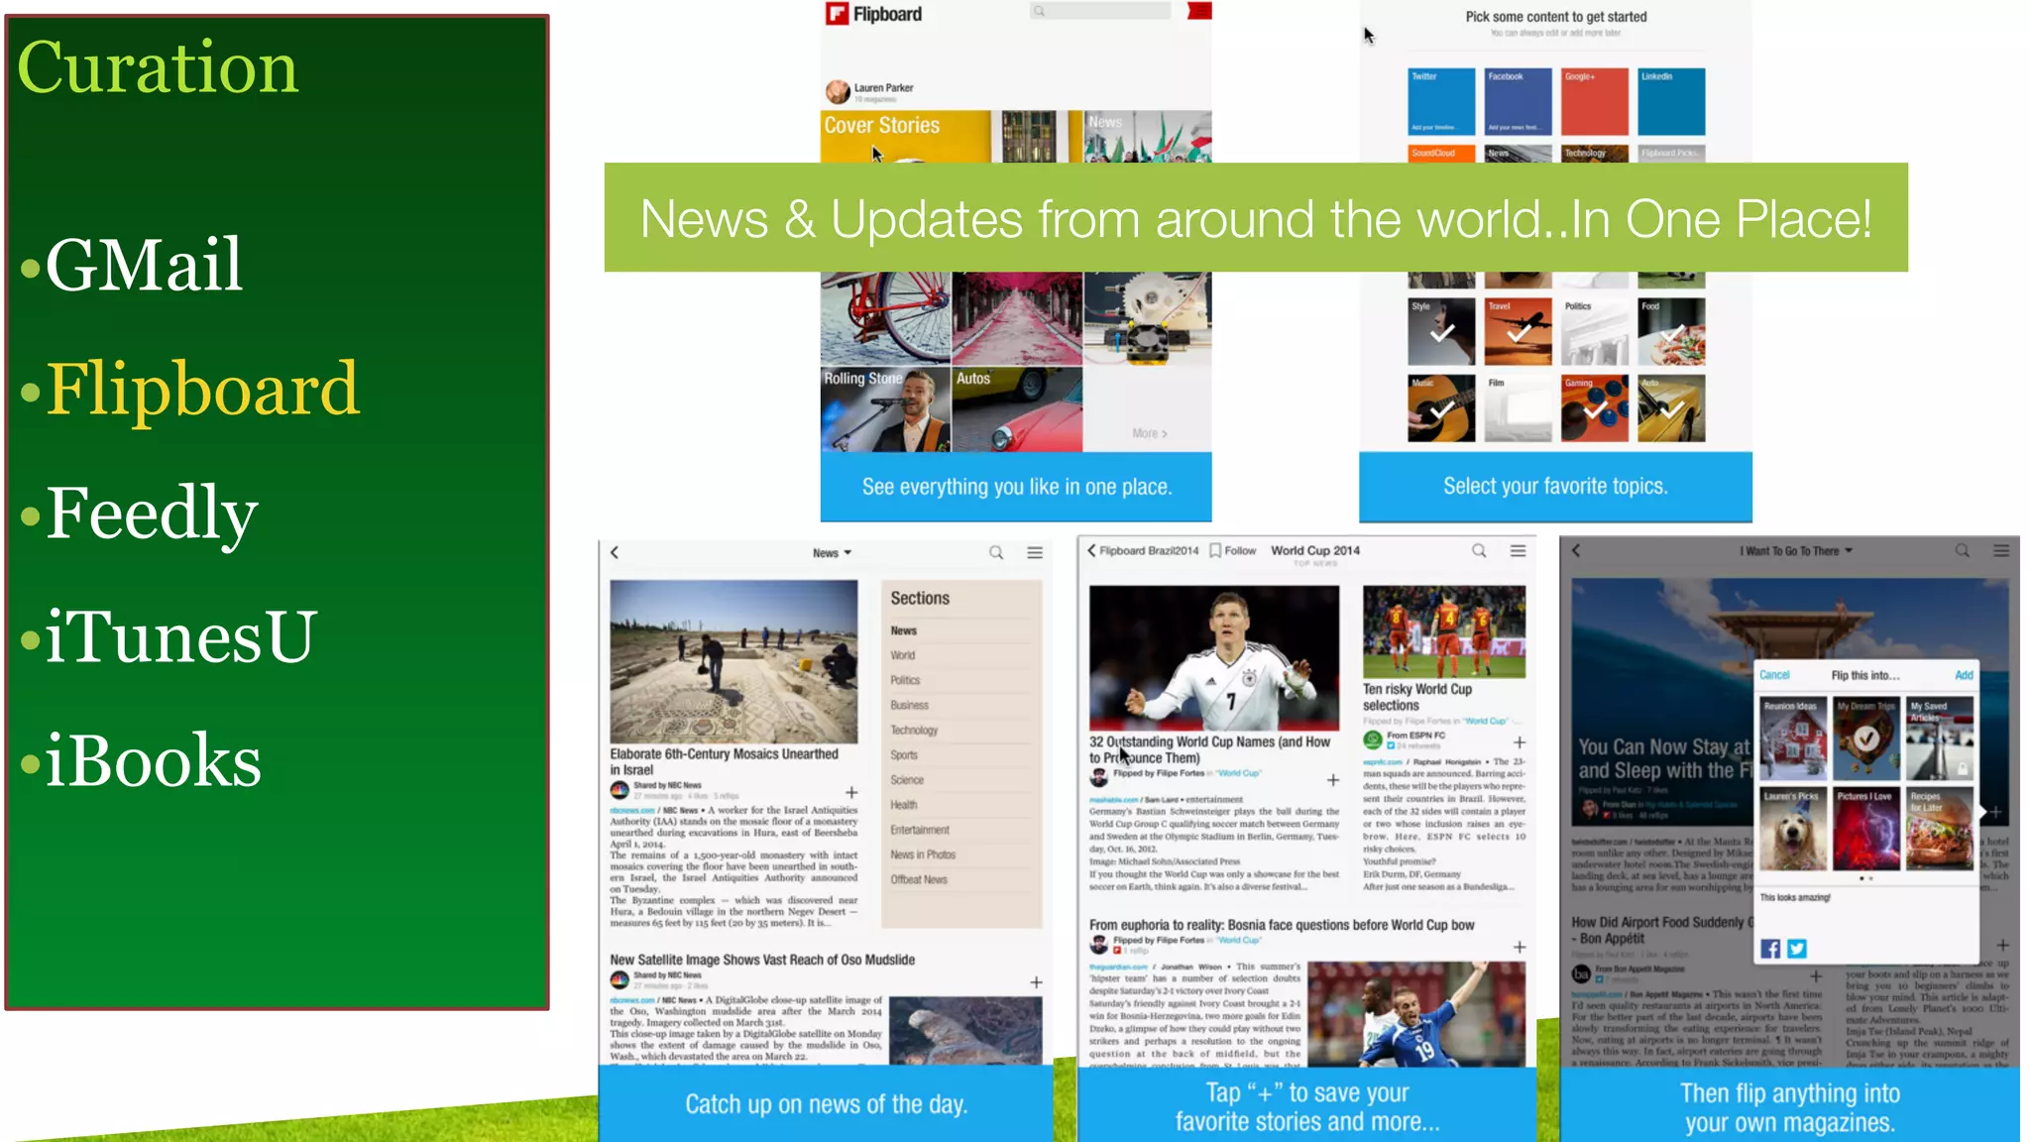Open the hamburger menu in News screen
Screen dimensions: 2030x1142
[x=1035, y=552]
